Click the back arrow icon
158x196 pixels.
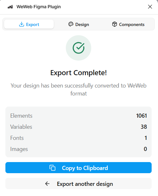click(47, 184)
